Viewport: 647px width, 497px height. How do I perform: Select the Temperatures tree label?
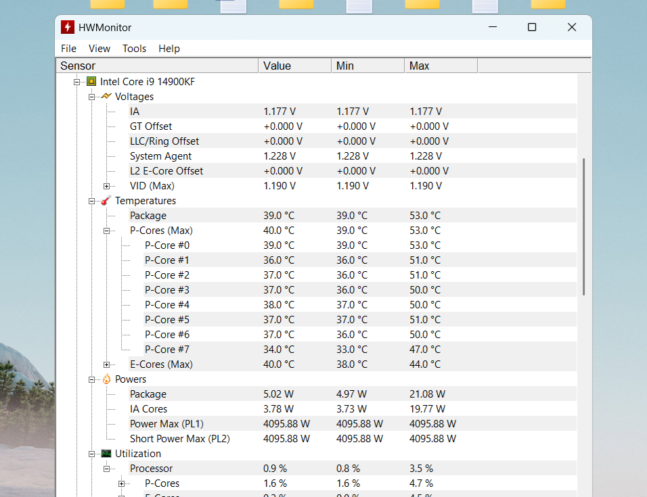pos(146,201)
